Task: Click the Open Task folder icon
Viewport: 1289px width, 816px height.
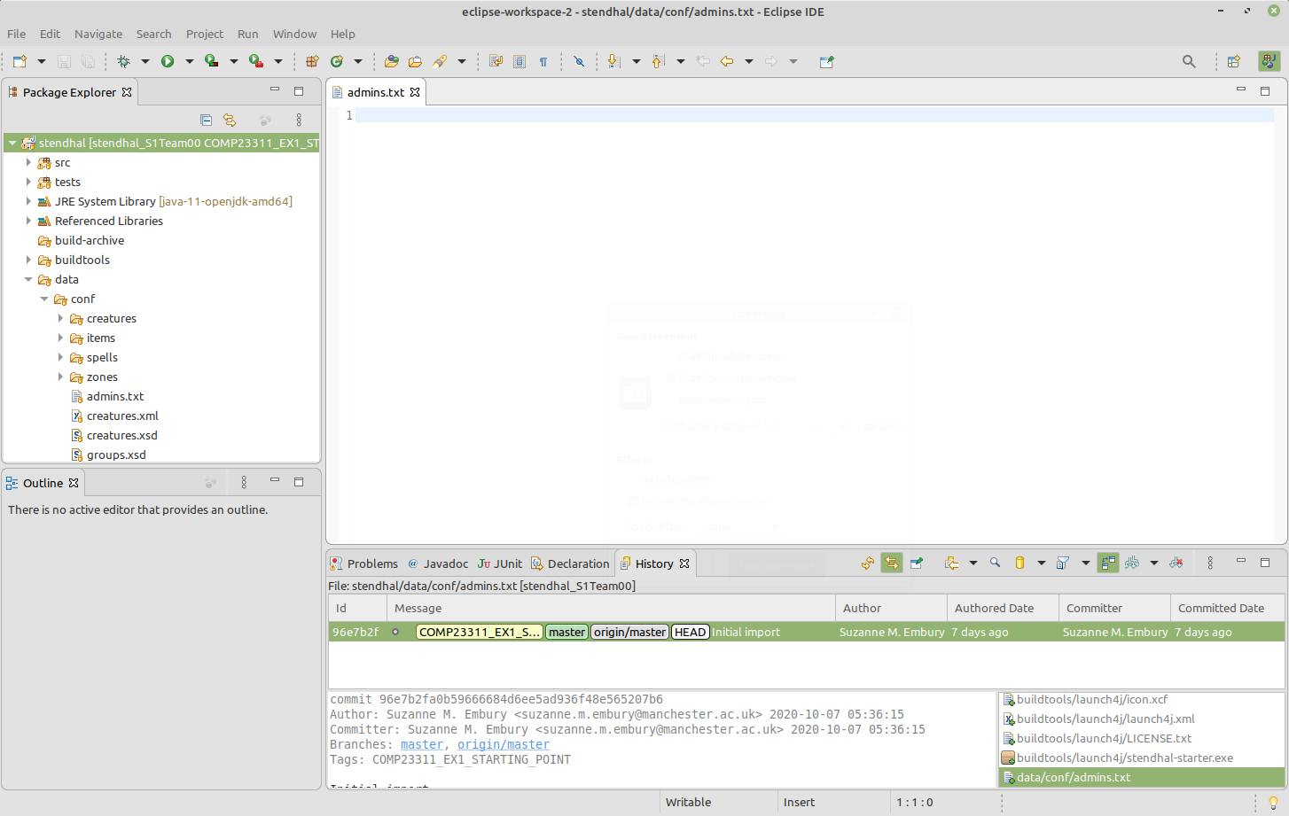Action: [415, 61]
